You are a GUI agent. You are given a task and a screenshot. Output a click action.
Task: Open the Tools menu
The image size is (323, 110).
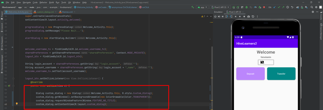click(x=64, y=2)
